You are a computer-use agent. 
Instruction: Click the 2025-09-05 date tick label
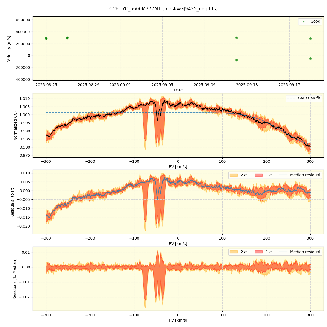pos(162,85)
